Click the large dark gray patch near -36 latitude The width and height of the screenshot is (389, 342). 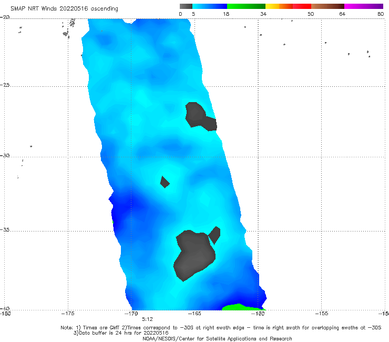(194, 255)
